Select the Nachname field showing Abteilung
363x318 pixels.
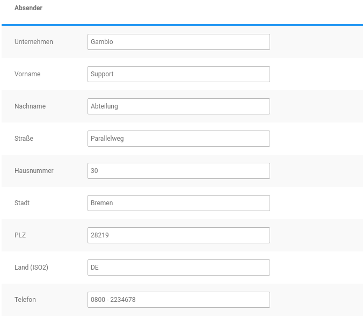(178, 106)
